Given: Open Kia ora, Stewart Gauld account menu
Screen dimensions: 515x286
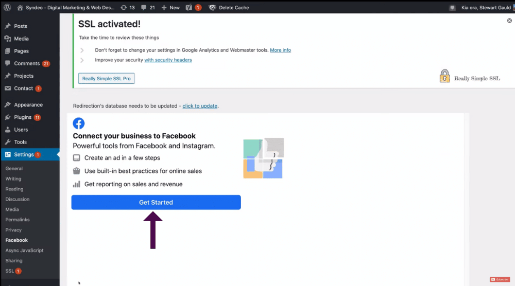Looking at the screenshot, I should click(x=486, y=8).
